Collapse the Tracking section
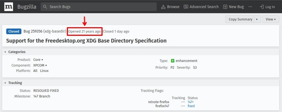The width and height of the screenshot is (282, 112). [x=5, y=83]
